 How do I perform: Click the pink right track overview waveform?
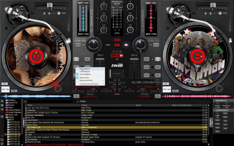197,96
